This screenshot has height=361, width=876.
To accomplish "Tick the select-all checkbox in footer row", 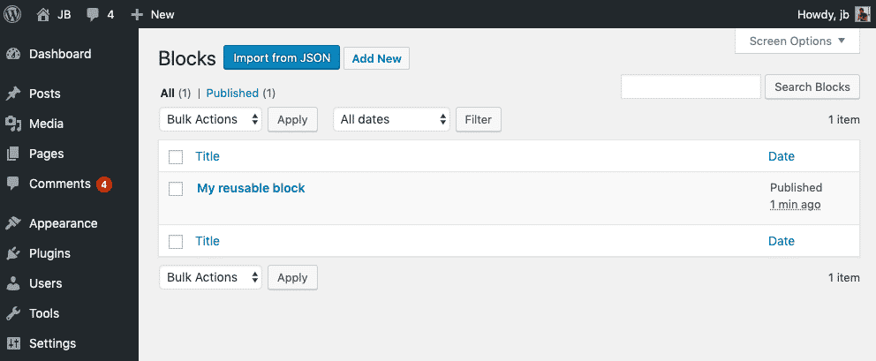I will pos(176,242).
